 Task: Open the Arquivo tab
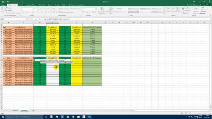[x=3, y=5]
